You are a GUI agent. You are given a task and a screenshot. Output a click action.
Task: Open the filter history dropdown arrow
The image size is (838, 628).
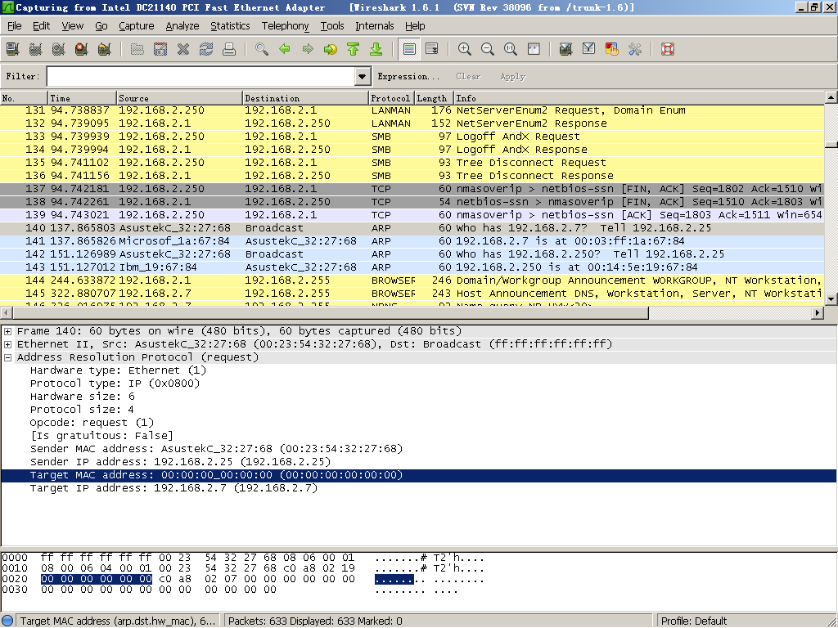tap(363, 77)
